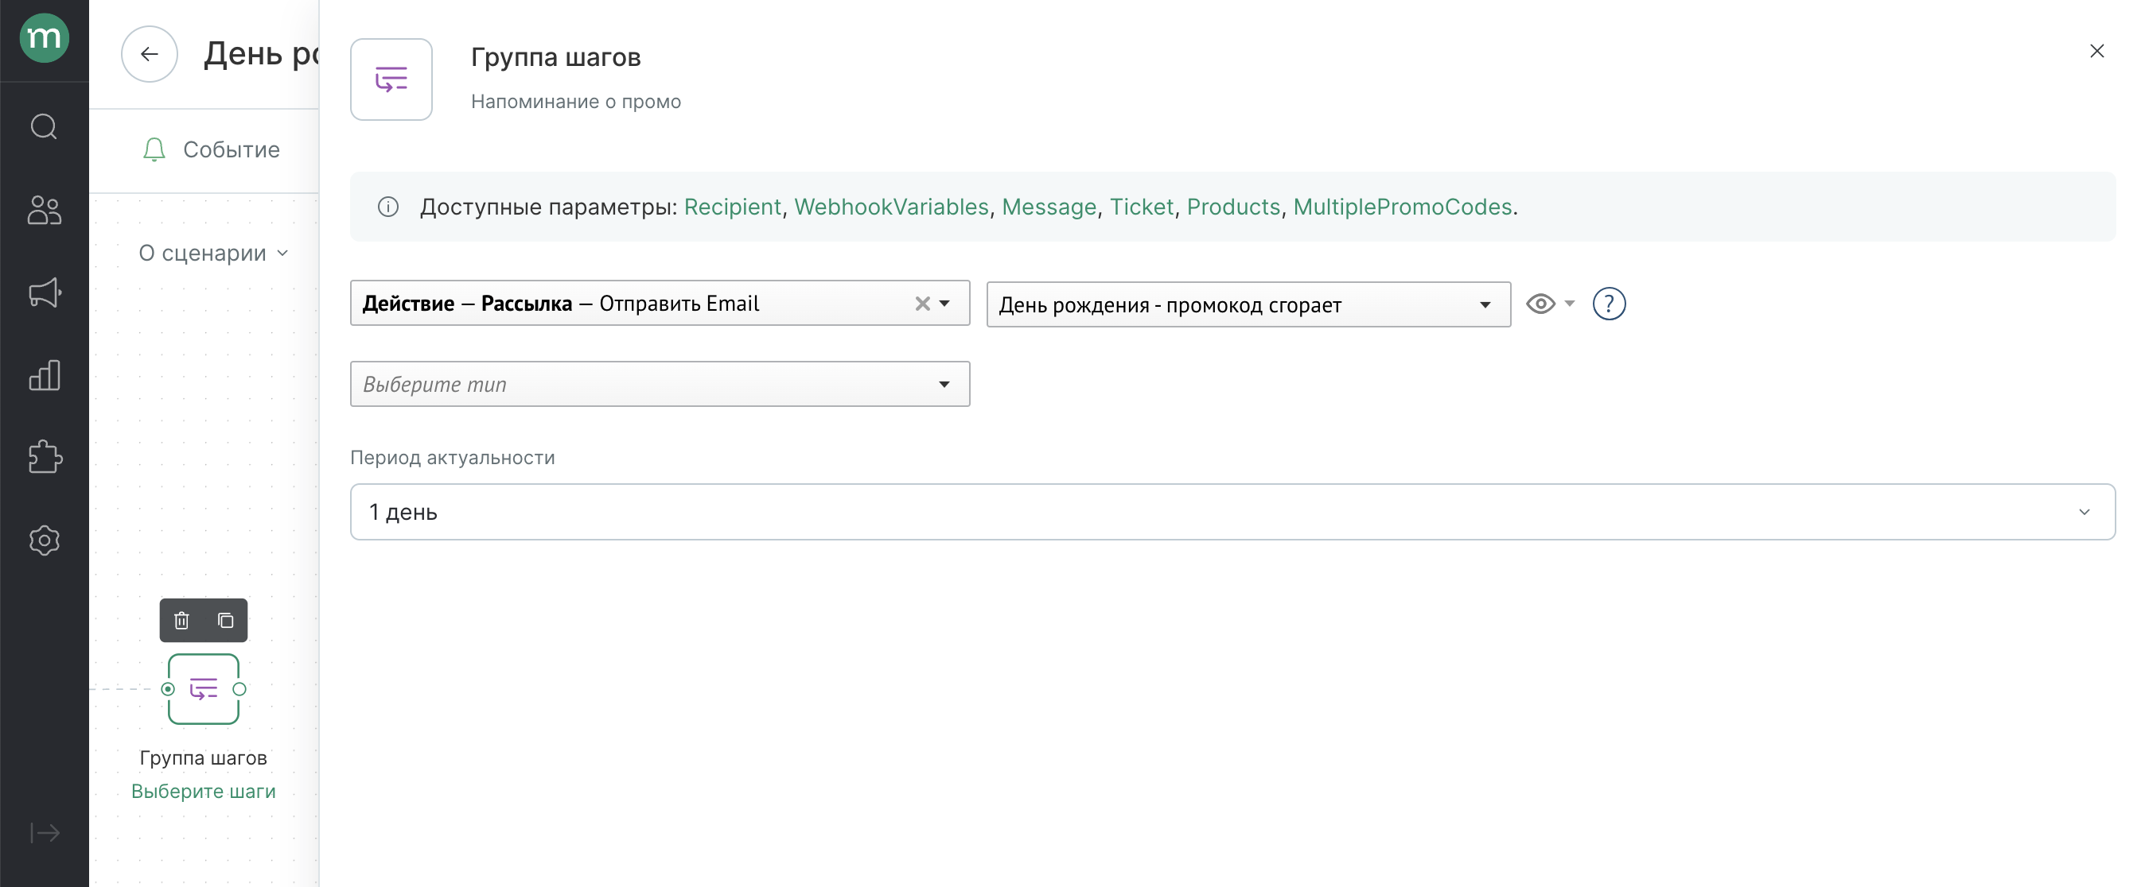Open the arrow beside the eye icon
This screenshot has height=887, width=2145.
(x=1570, y=304)
